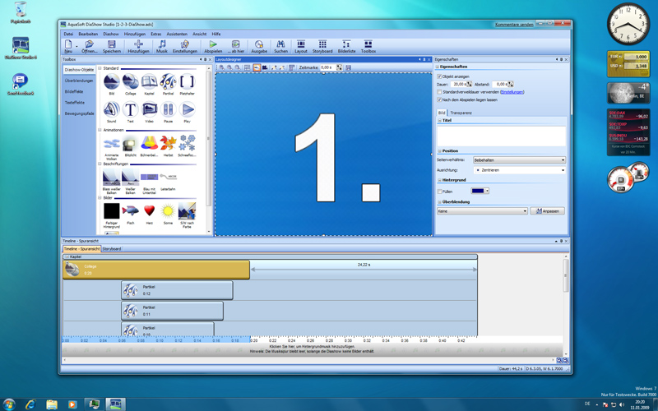Click the Anpassen button
This screenshot has width=658, height=411.
(x=547, y=211)
